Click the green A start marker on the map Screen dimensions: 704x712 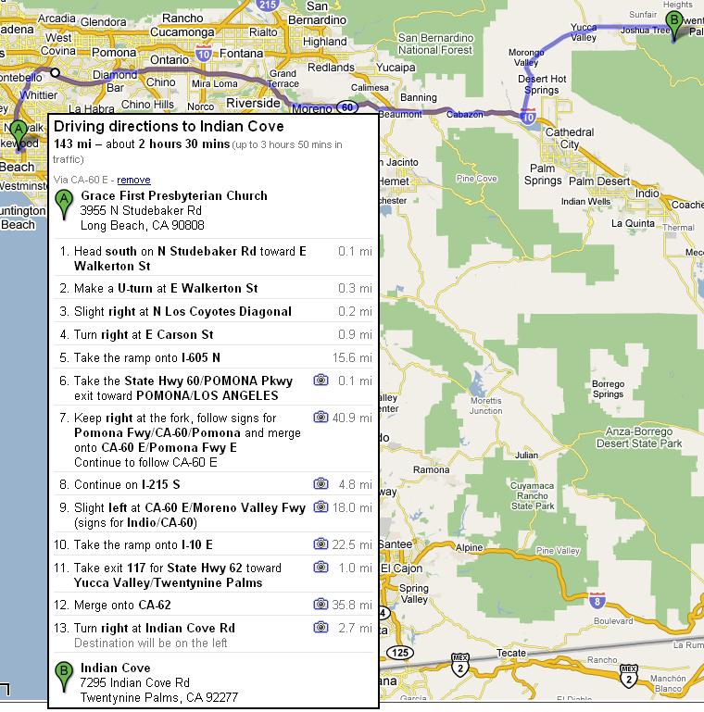click(x=19, y=134)
